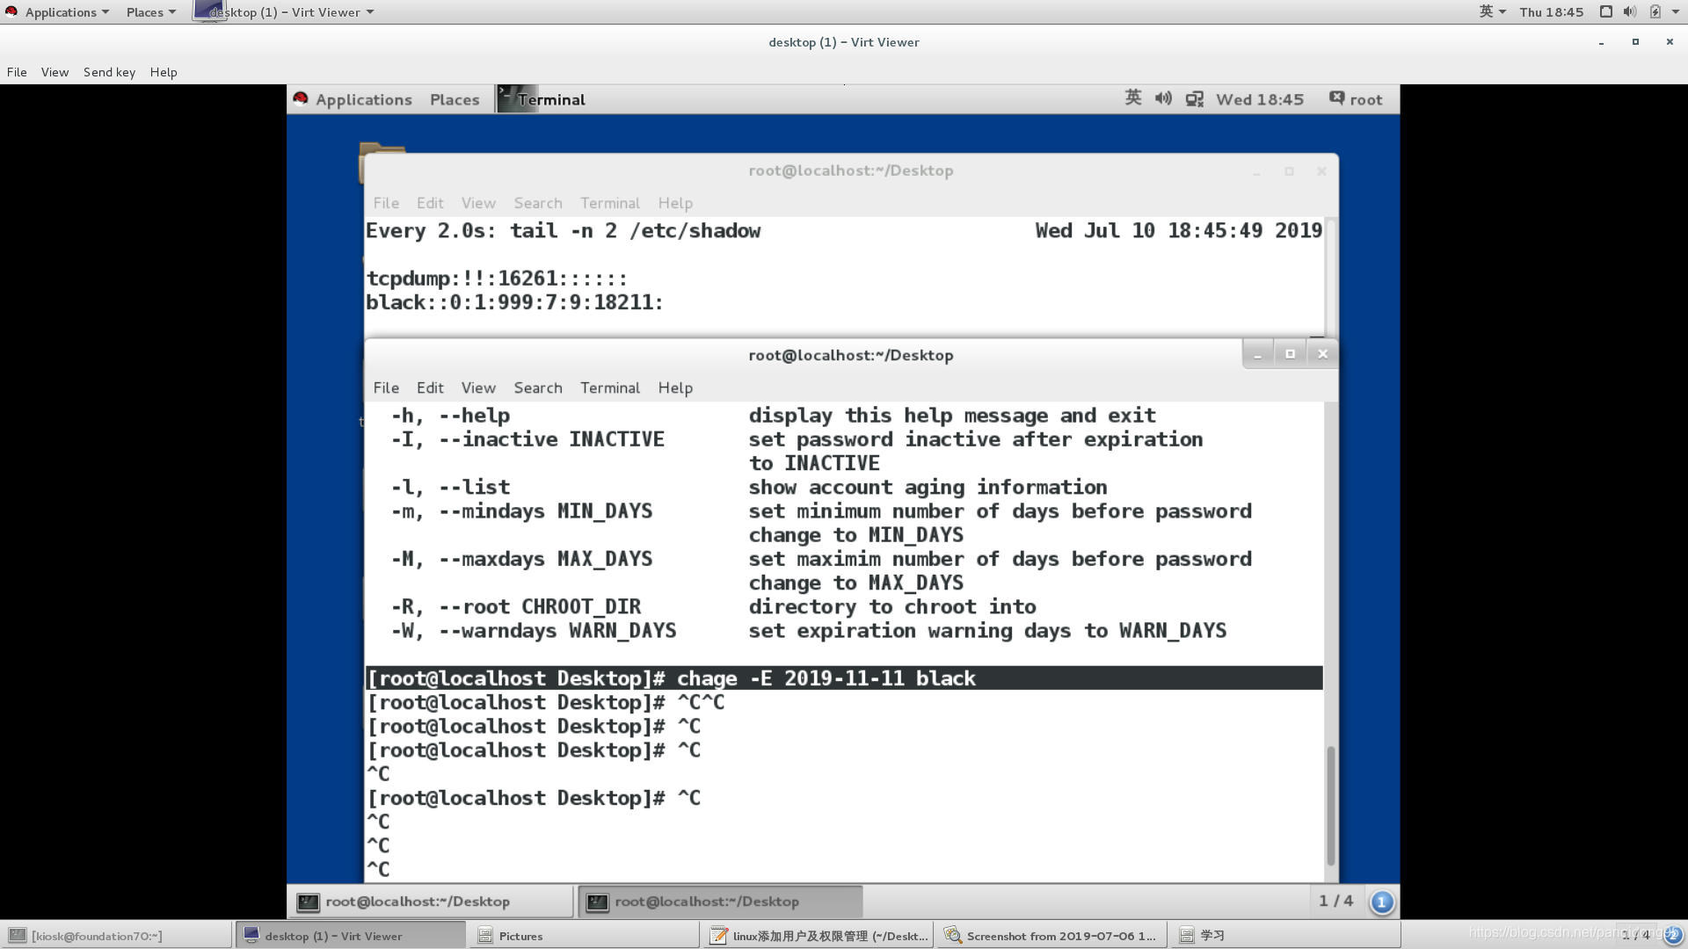Switch to Pictures window in host taskbar
Viewport: 1688px width, 949px height.
tap(584, 936)
